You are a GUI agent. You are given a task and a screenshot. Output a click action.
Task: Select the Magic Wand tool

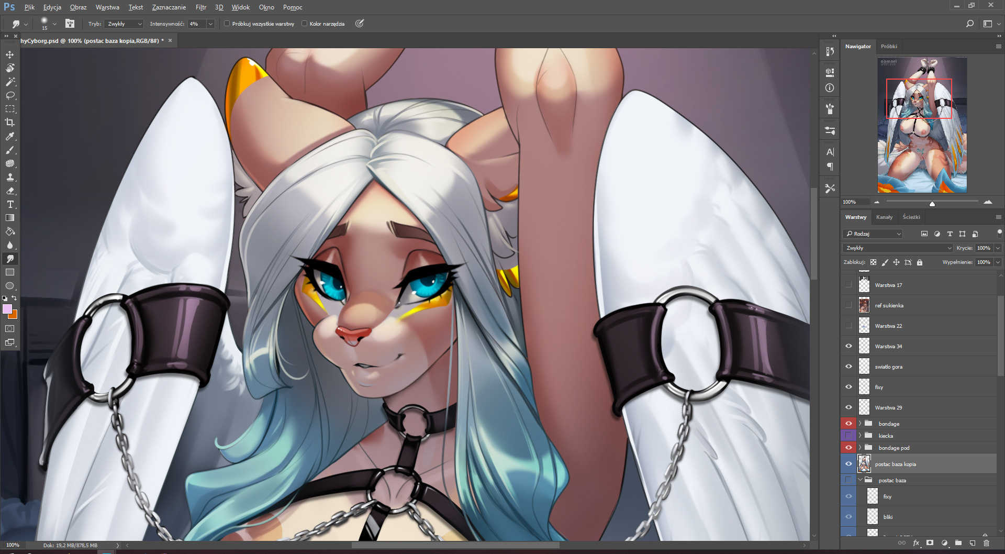(x=10, y=82)
